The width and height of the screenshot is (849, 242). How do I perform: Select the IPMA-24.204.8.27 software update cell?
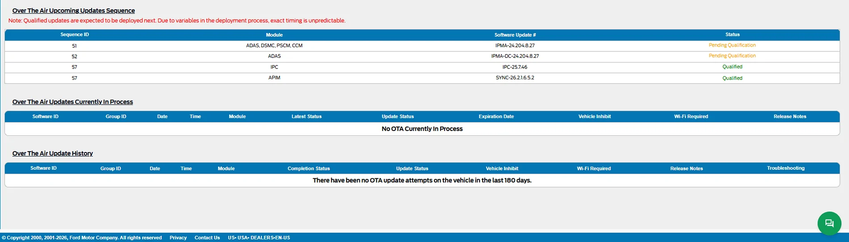click(x=515, y=45)
